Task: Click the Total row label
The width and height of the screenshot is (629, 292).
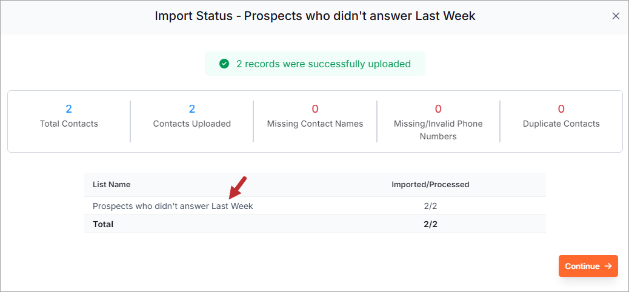Action: [x=103, y=224]
